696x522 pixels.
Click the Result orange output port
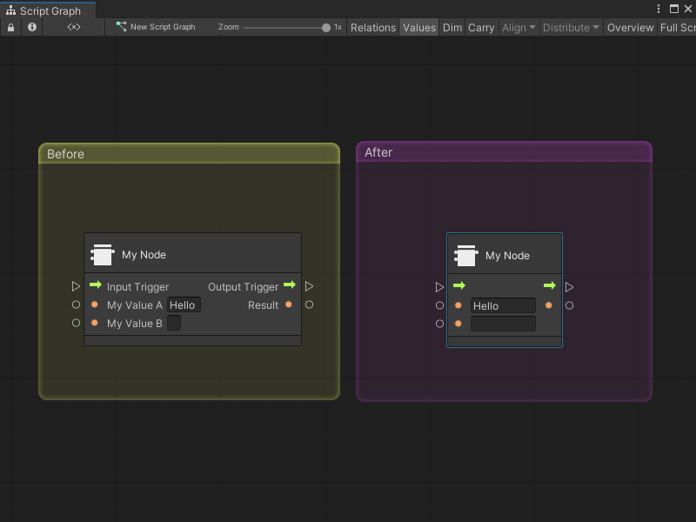point(289,304)
